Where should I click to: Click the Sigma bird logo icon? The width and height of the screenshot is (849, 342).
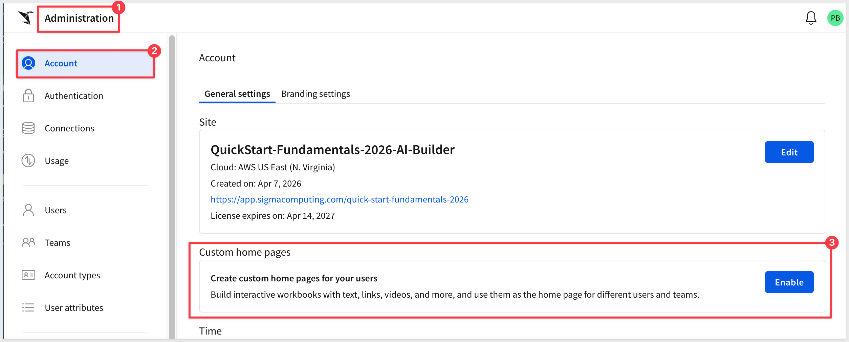(26, 18)
